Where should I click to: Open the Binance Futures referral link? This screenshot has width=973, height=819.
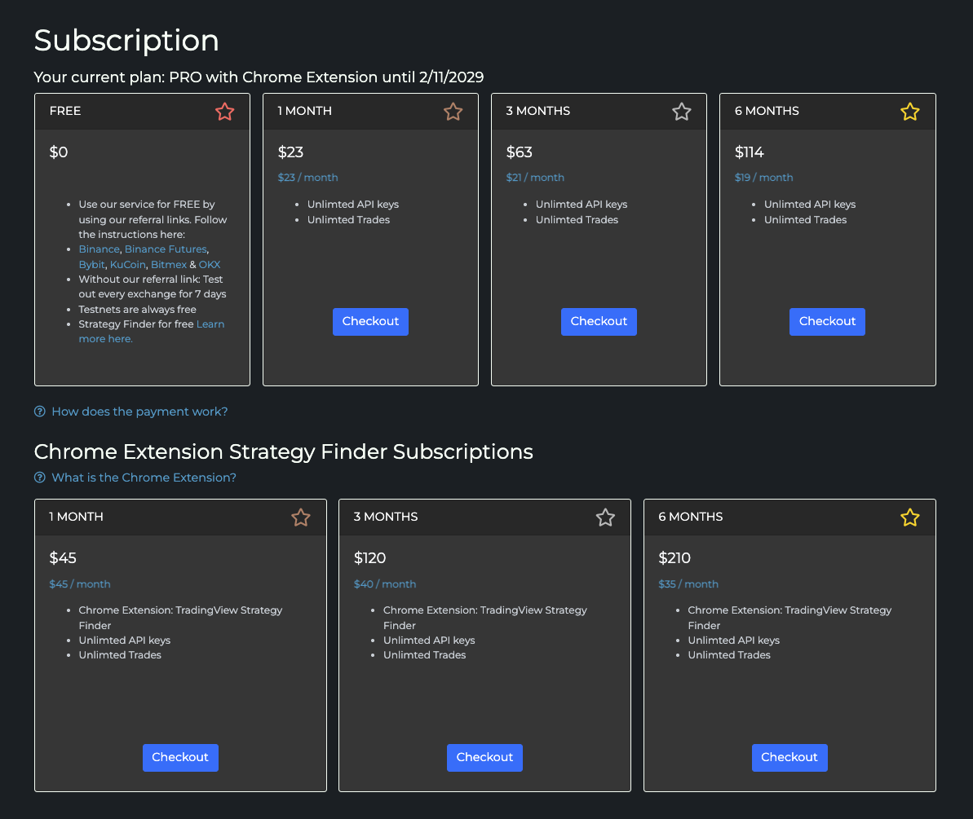(166, 249)
